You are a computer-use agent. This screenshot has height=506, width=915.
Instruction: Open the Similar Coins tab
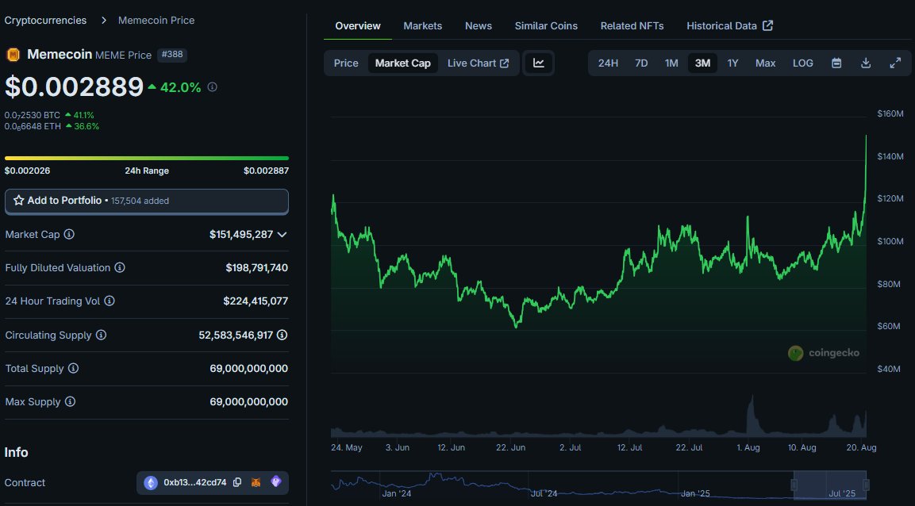(546, 25)
